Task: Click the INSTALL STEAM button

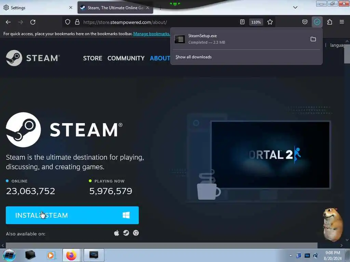Action: (72, 215)
